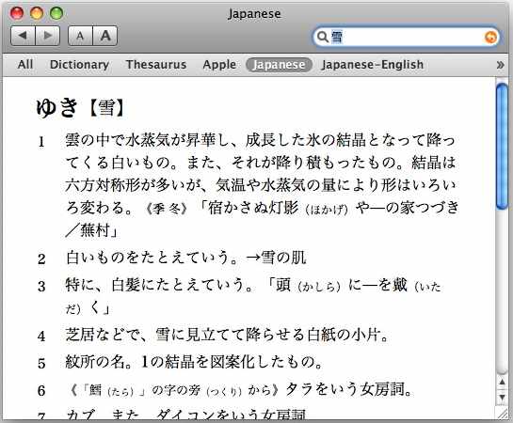This screenshot has height=423, width=513.
Task: Click the blue vertical scrollbar thumb
Action: click(502, 147)
